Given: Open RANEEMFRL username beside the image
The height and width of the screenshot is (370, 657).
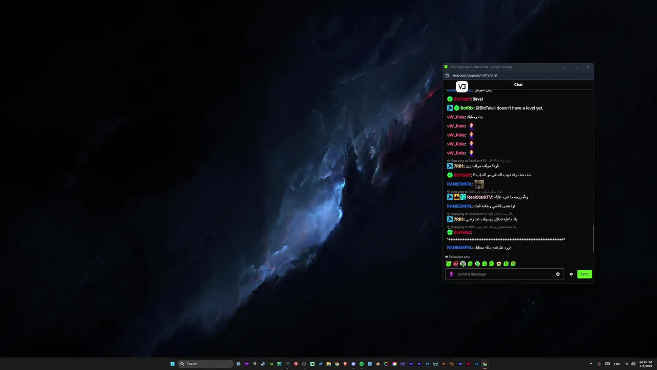Looking at the screenshot, I should pyautogui.click(x=459, y=184).
